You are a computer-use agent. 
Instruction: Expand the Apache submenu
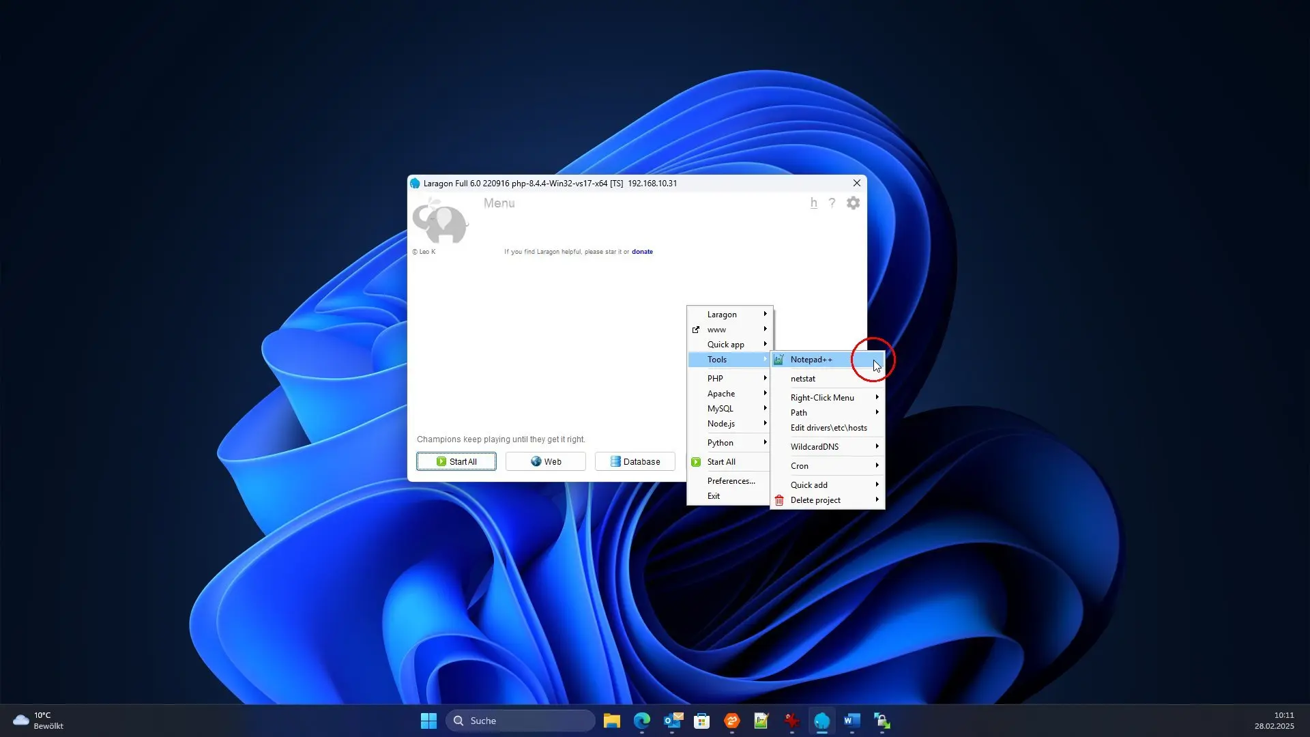pyautogui.click(x=729, y=394)
